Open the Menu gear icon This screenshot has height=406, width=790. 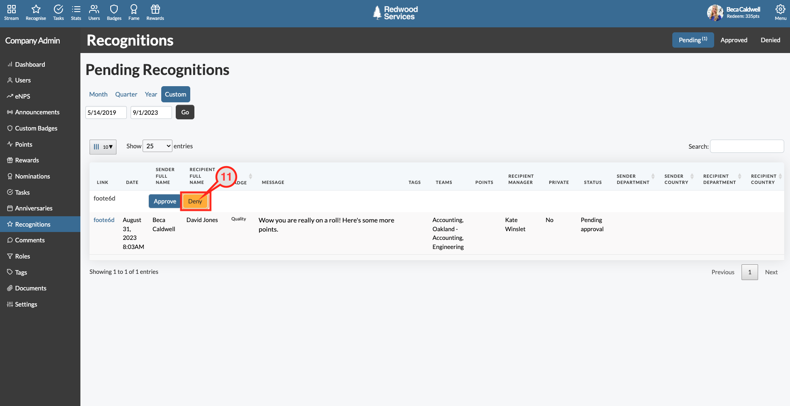[x=780, y=12]
